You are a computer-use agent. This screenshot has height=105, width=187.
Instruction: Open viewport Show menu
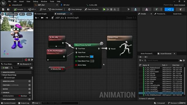pyautogui.click(x=29, y=14)
